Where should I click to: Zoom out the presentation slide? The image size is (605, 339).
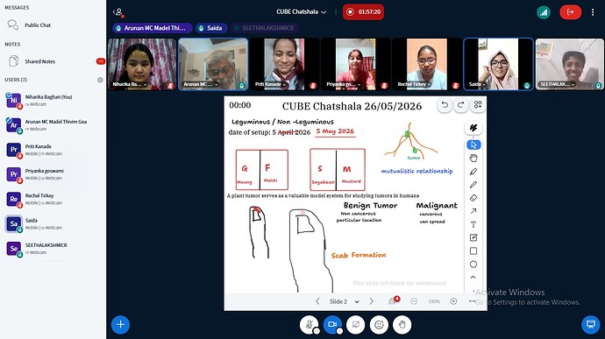click(414, 301)
